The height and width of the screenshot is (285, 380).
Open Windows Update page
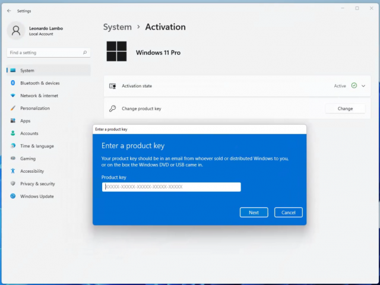point(37,197)
